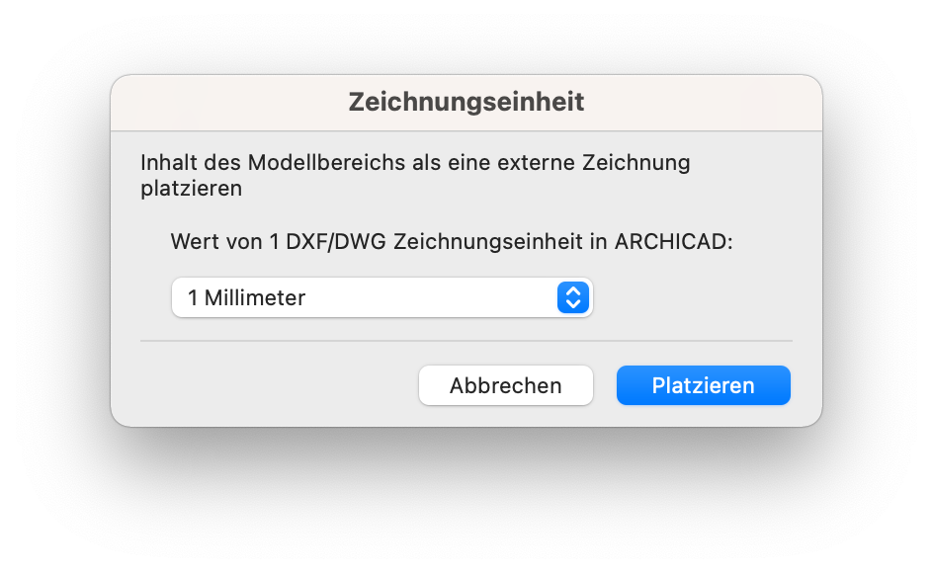This screenshot has width=933, height=573.
Task: Click the blue dropdown arrows icon
Action: click(573, 297)
